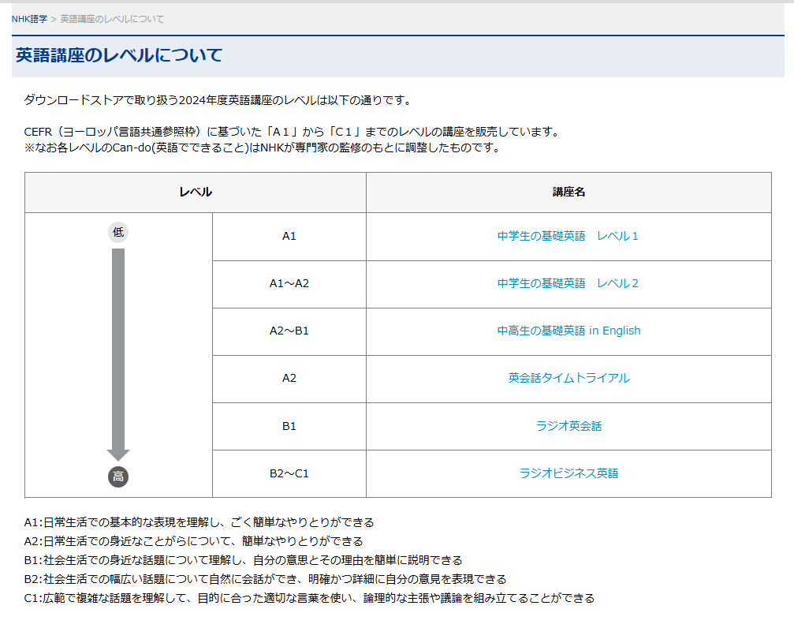Click the A1 description line below table
The height and width of the screenshot is (628, 794).
click(199, 522)
